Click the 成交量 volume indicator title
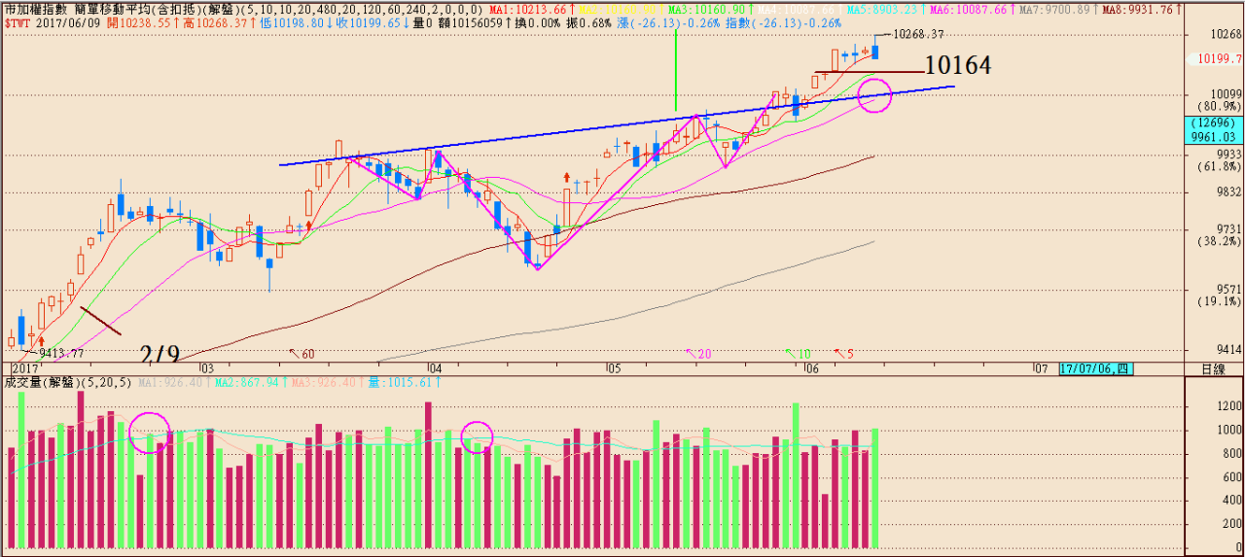This screenshot has height=557, width=1245. (x=23, y=382)
